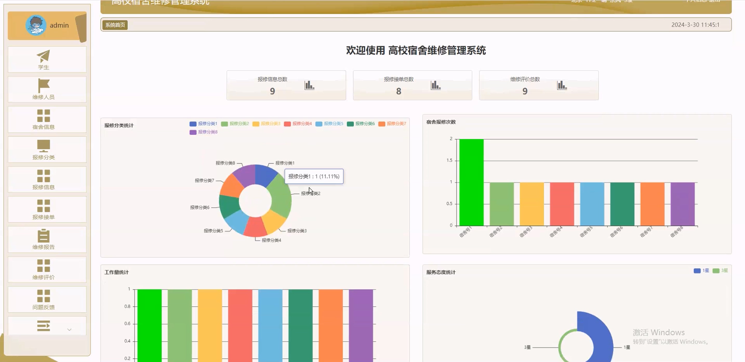Click the 报修分类5 donut label
Image resolution: width=745 pixels, height=362 pixels.
(214, 231)
